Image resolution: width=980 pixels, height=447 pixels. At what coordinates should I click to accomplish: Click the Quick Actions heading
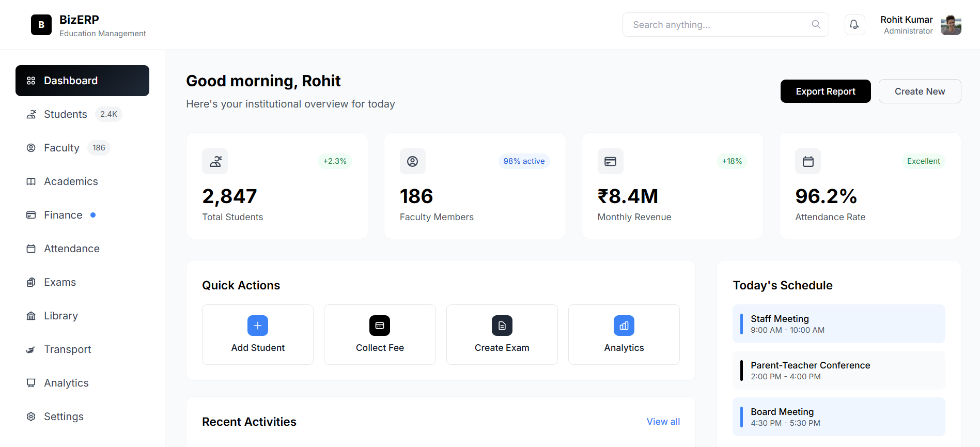(x=241, y=285)
